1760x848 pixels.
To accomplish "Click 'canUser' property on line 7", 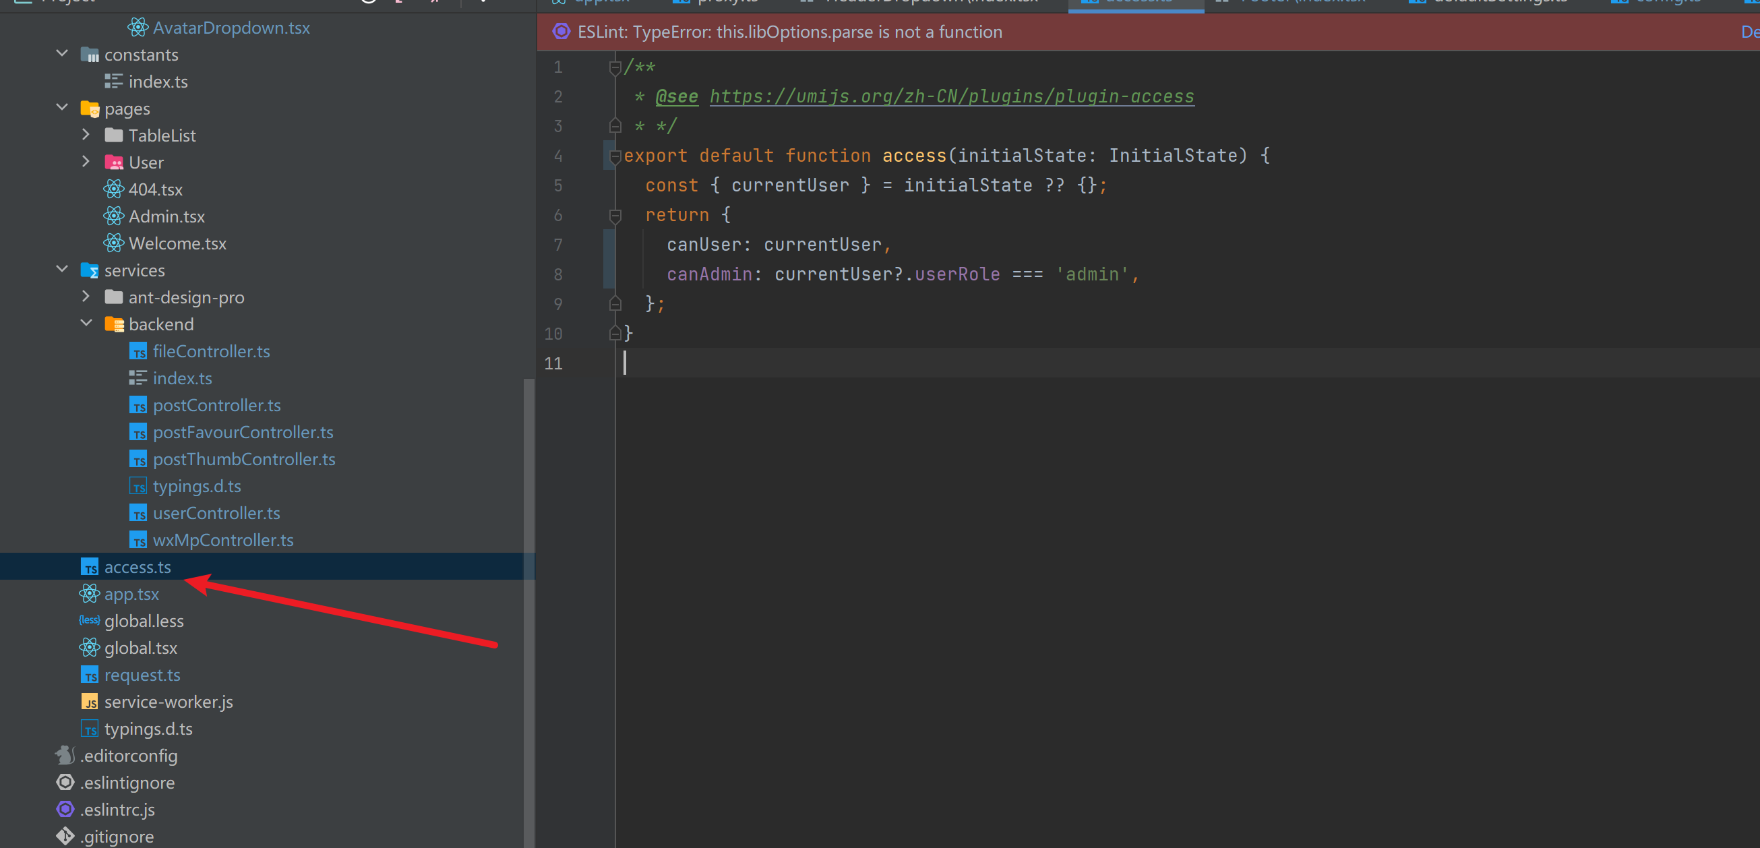I will point(704,245).
